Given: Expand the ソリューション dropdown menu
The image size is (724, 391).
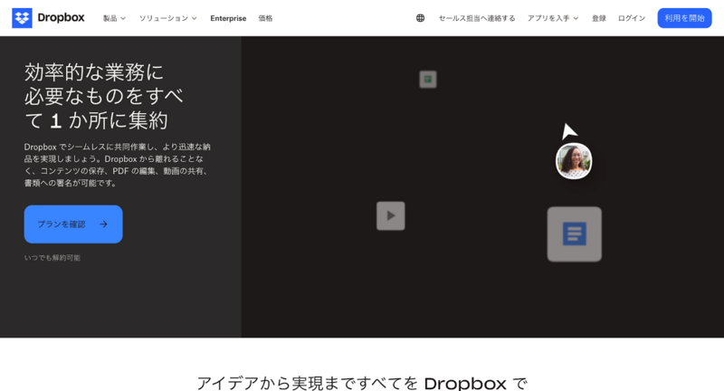Looking at the screenshot, I should [x=168, y=18].
